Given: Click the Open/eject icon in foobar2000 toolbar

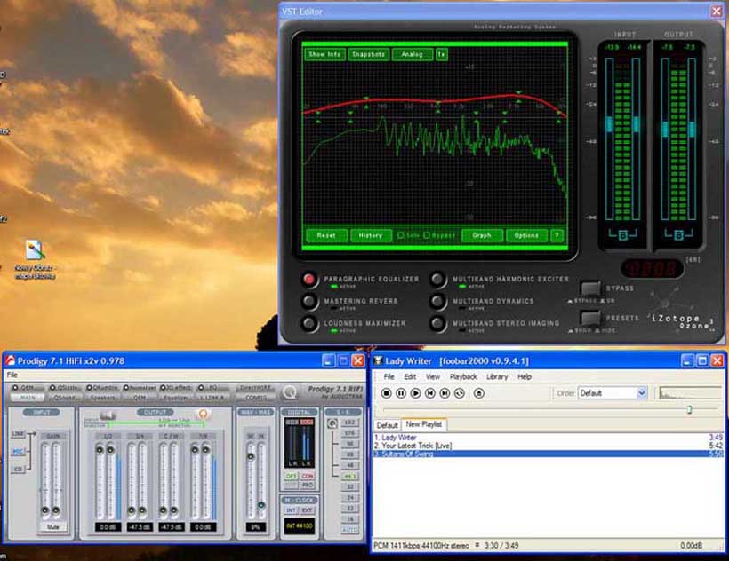Looking at the screenshot, I should 479,393.
